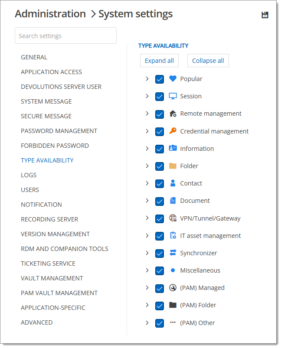Click the arrows icon beside Synchronizer
Screen dimensions: 281x348
[173, 253]
